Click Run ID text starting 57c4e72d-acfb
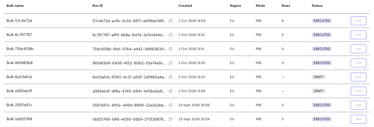The image size is (374, 127). click(129, 21)
